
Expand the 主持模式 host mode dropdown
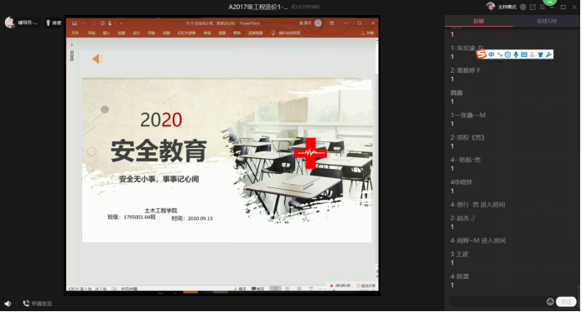coord(507,7)
